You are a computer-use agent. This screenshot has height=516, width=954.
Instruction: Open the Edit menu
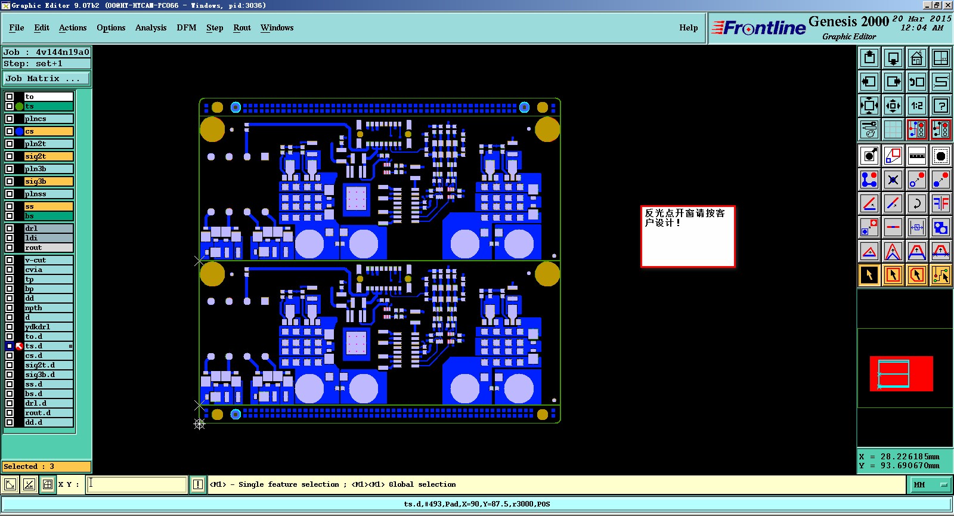42,27
